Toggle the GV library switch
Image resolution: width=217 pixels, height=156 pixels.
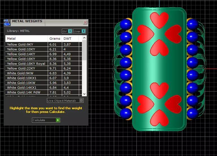[67, 31]
